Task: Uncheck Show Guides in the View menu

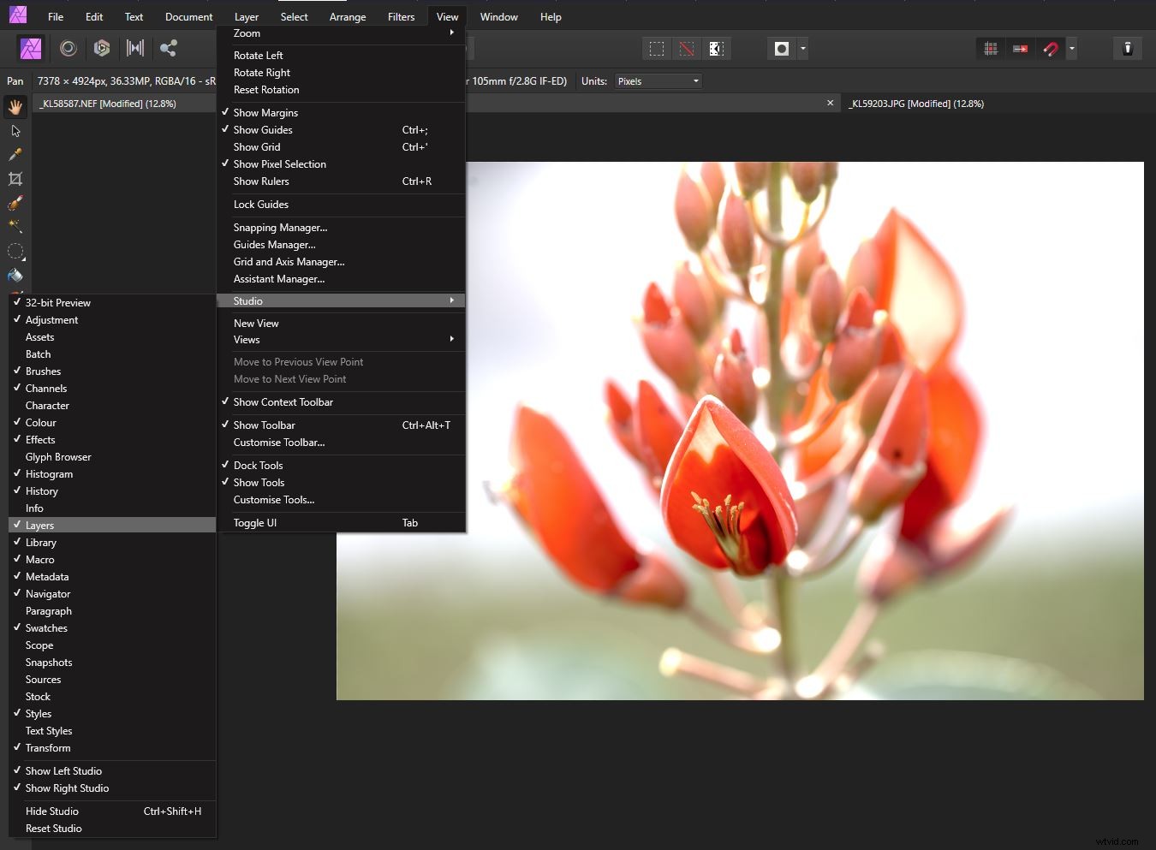Action: pyautogui.click(x=263, y=129)
